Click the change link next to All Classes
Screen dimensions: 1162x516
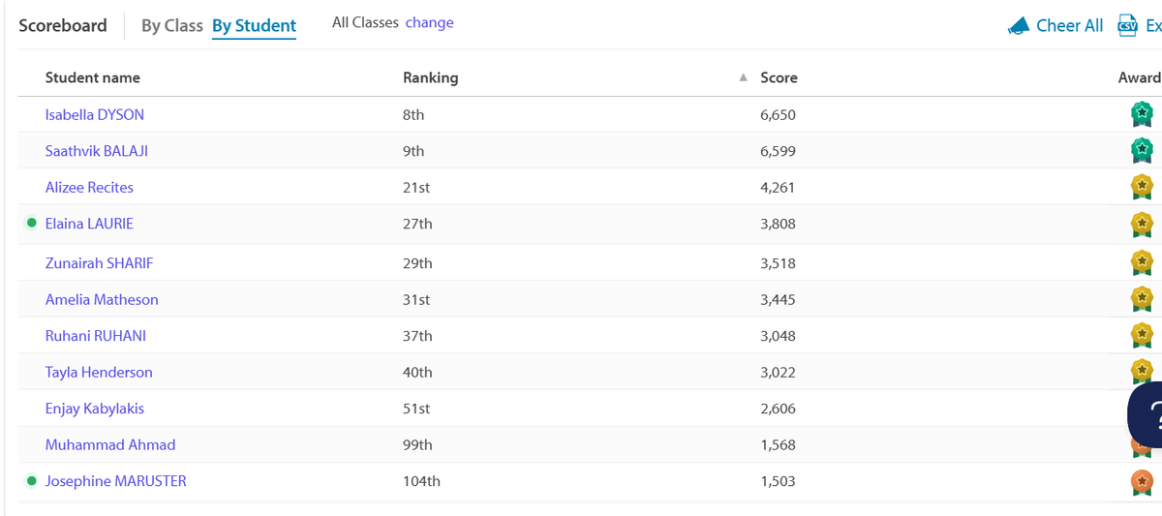click(429, 22)
